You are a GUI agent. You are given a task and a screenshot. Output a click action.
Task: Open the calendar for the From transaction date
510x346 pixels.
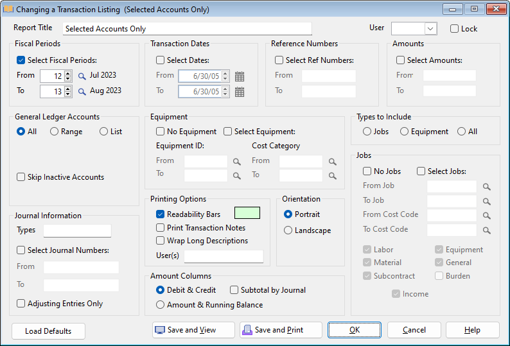pos(240,76)
